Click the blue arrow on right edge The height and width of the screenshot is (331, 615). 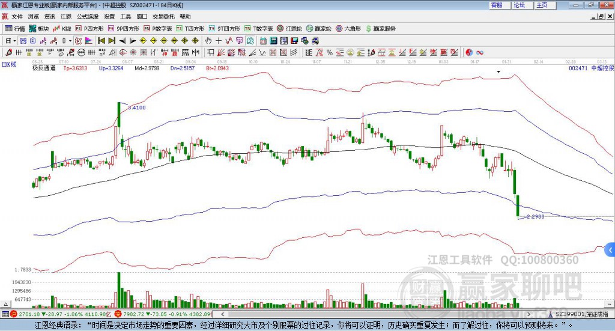[x=610, y=249]
